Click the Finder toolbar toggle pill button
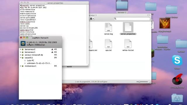The image size is (187, 105). 149,15
